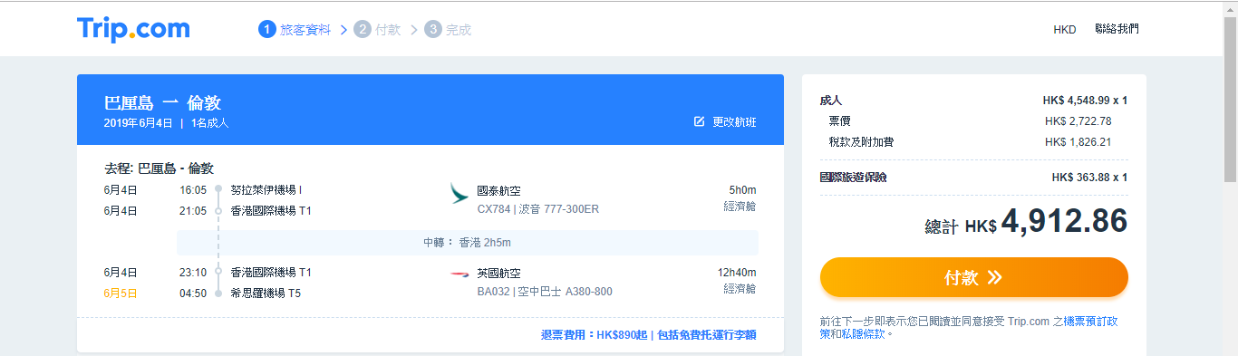Open the 私隱條款 link
1238x356 pixels.
click(865, 333)
